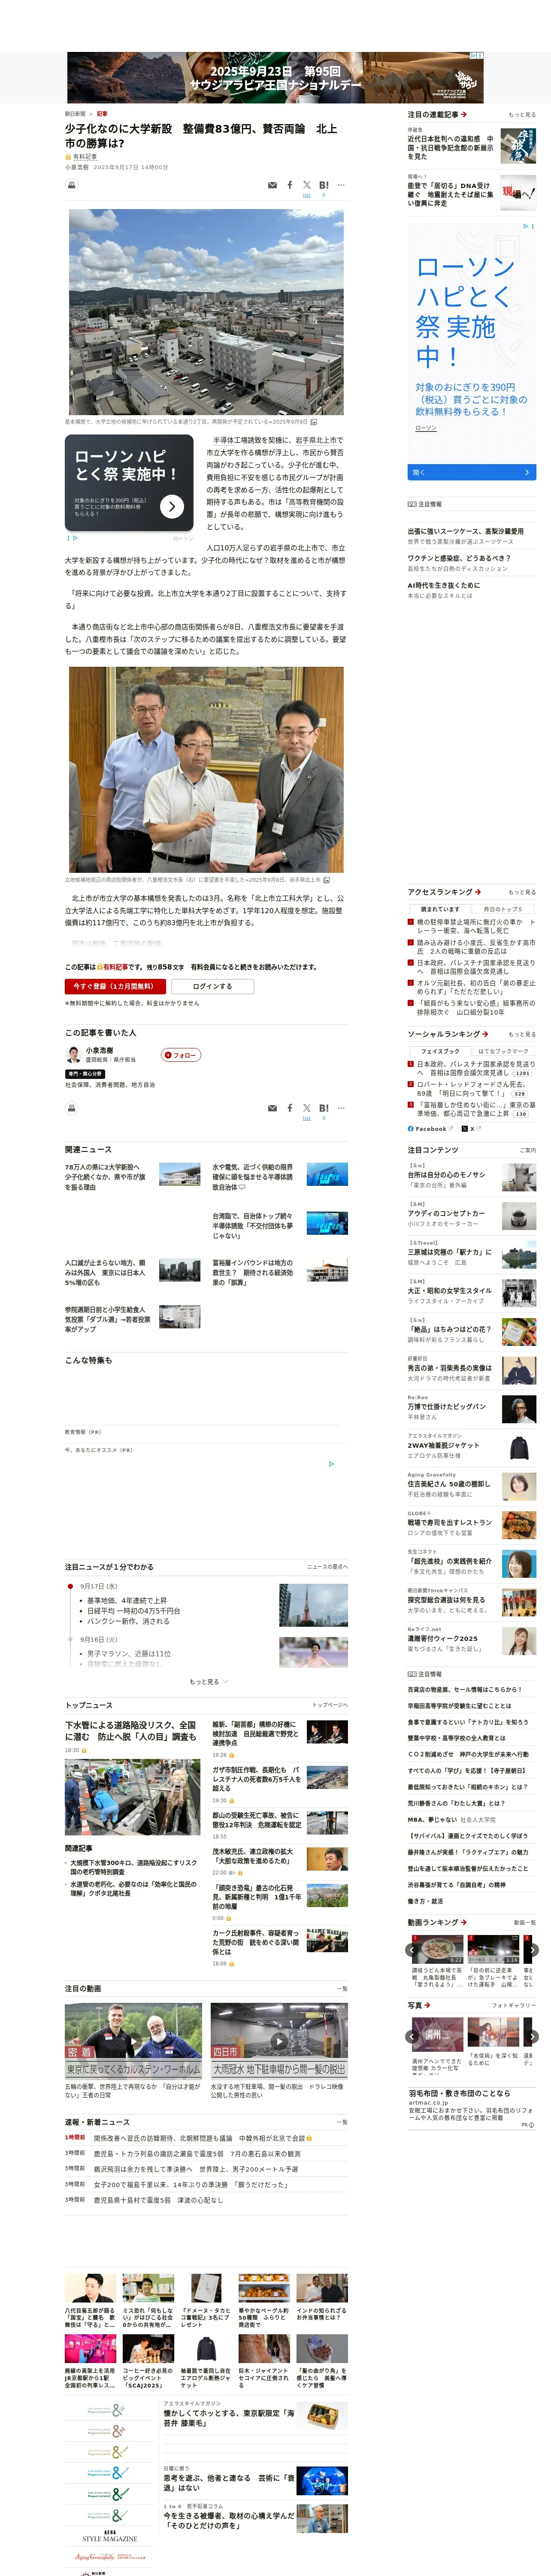
Task: Click the red arrow beside 動画ランキング
Action: tap(463, 1922)
